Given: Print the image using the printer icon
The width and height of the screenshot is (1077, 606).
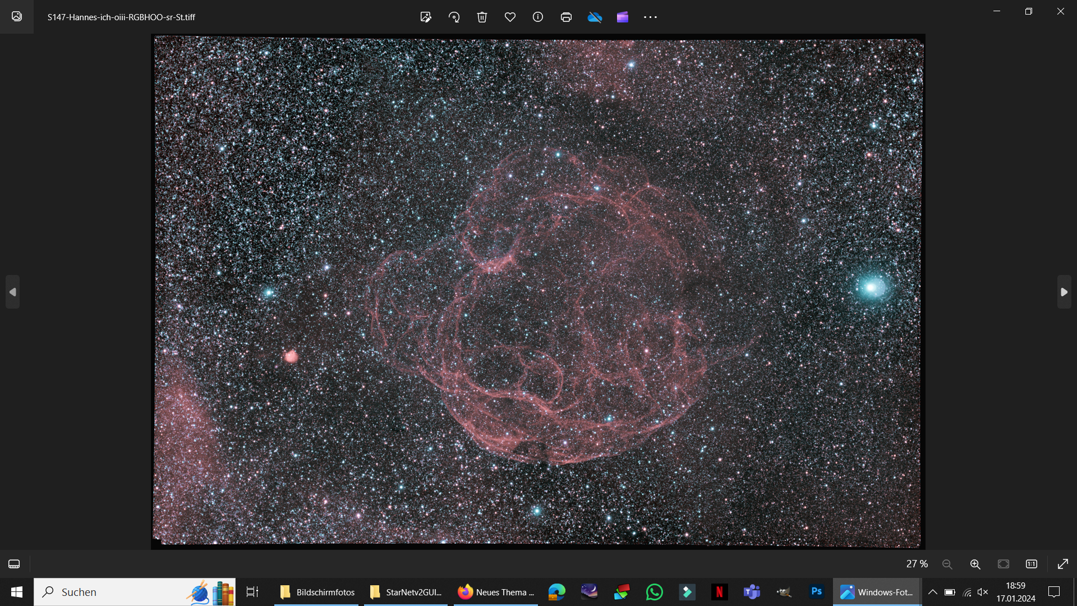Looking at the screenshot, I should 566,17.
